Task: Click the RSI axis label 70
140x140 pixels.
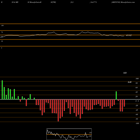Action: tap(2, 32)
